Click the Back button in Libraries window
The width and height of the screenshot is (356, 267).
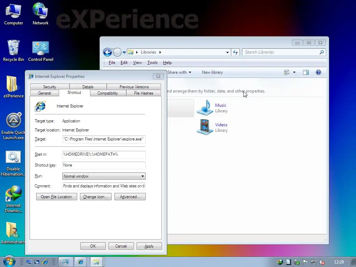(107, 52)
